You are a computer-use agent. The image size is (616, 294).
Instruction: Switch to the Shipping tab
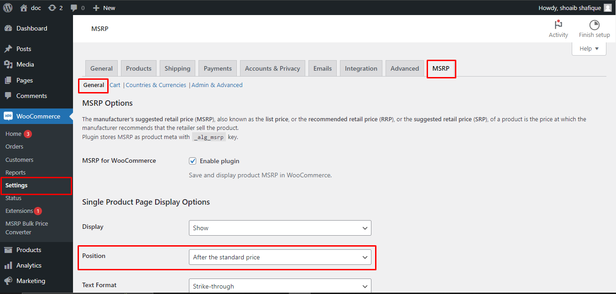(x=177, y=68)
